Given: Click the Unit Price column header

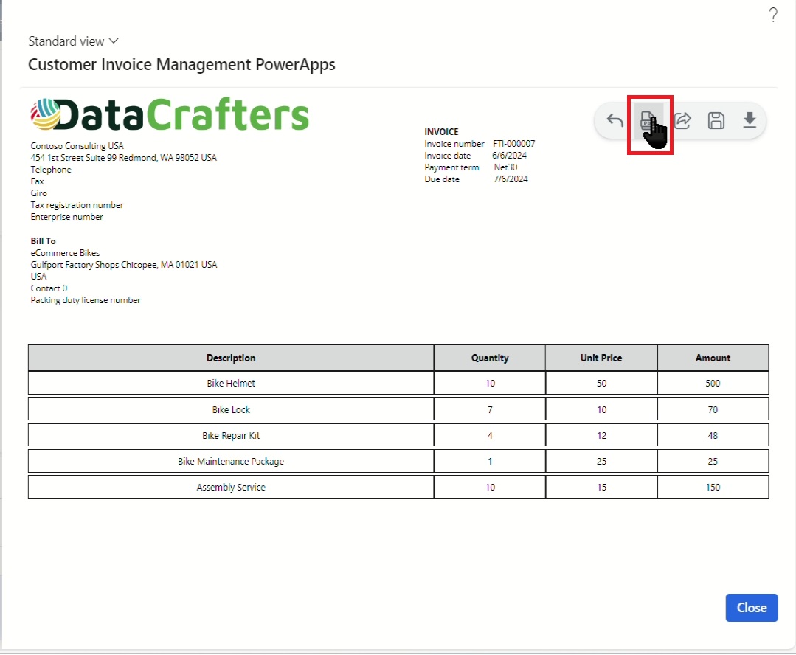Looking at the screenshot, I should (601, 358).
